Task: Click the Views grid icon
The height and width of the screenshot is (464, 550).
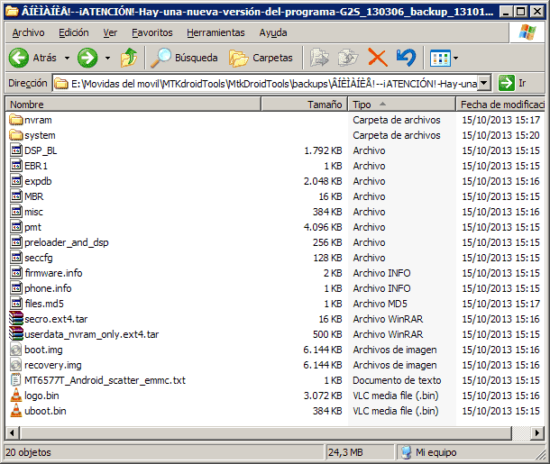Action: [x=440, y=59]
